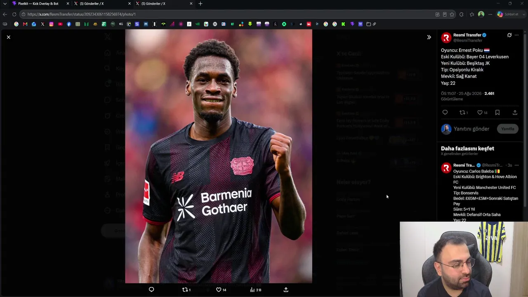Open the Instagram bookmark
Image resolution: width=528 pixels, height=297 pixels.
(51, 24)
